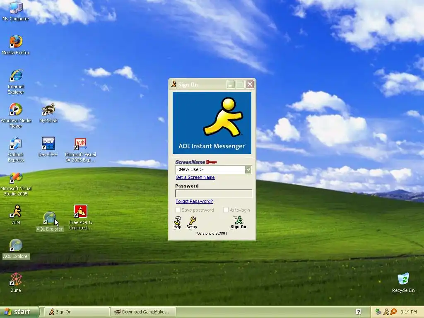Screen dimensions: 424x318
Task: Select Microsoft Visual J# 2005 Express shortcut
Action: pos(80,149)
